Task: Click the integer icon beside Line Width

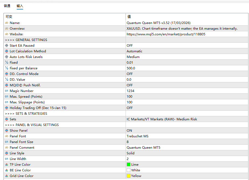Action: click(6, 159)
